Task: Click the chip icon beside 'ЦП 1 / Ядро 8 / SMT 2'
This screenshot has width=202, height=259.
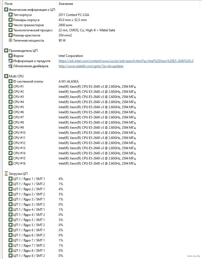Action: [x=11, y=256]
